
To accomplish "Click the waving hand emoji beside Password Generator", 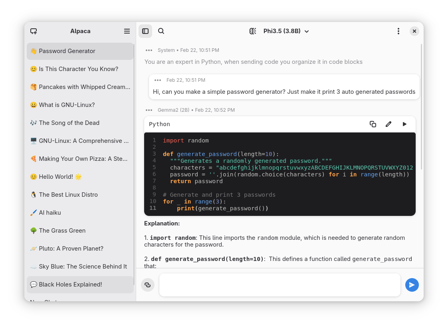I will pyautogui.click(x=34, y=51).
